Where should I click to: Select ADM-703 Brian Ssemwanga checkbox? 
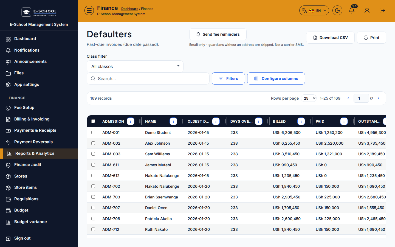click(x=93, y=197)
